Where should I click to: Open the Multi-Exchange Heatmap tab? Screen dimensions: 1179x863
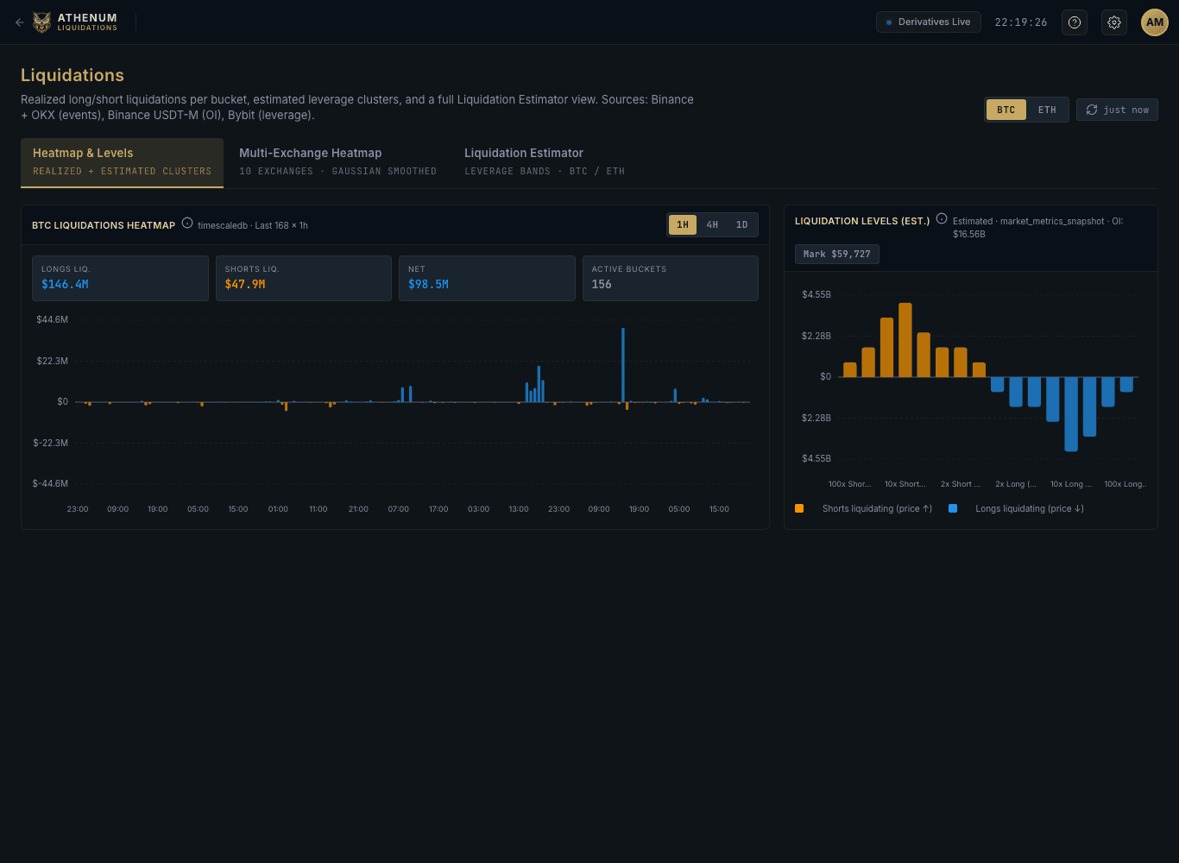pos(337,162)
